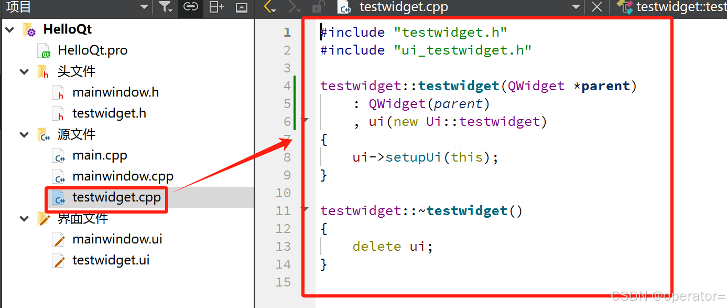Viewport: 727px width, 308px height.
Task: Select HelloQt.pro in the project tree
Action: 92,50
